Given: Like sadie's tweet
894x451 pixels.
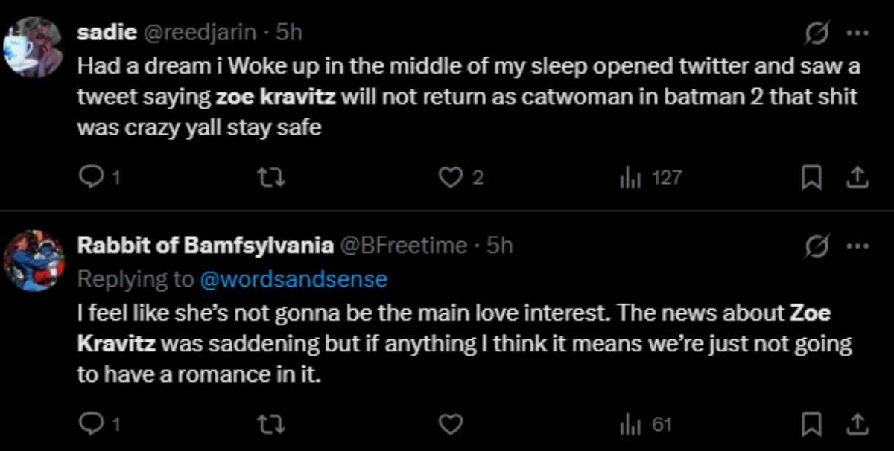Looking at the screenshot, I should click(x=450, y=177).
